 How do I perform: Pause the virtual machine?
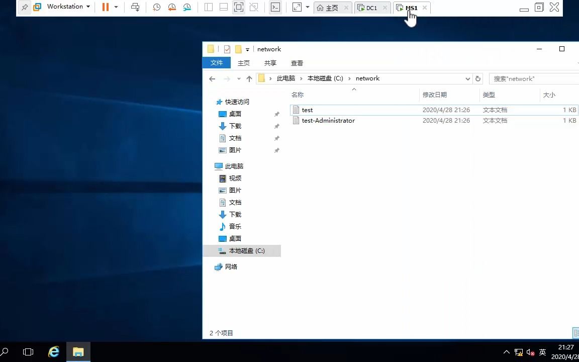pyautogui.click(x=105, y=7)
